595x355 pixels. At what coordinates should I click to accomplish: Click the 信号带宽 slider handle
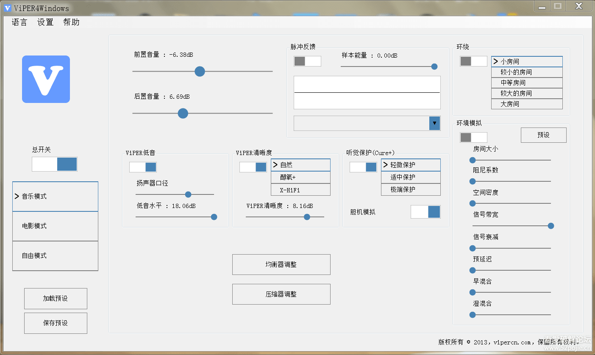551,226
